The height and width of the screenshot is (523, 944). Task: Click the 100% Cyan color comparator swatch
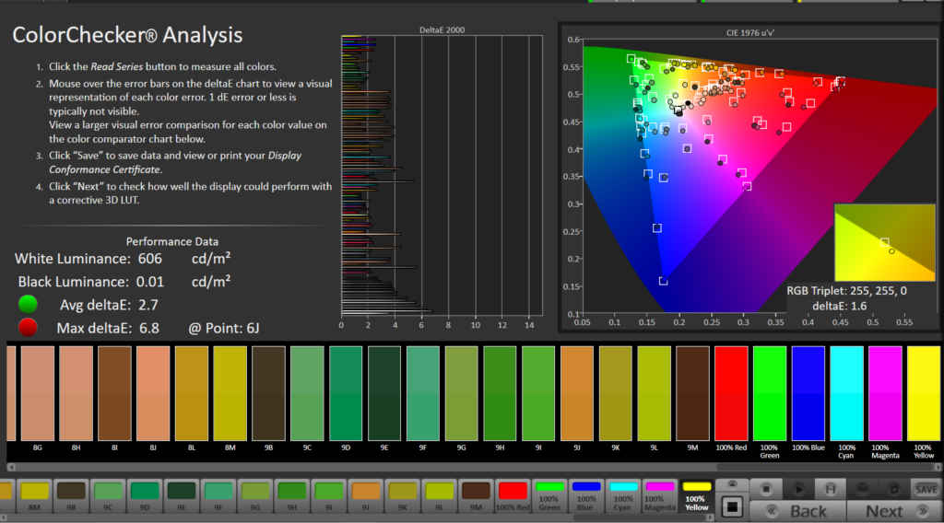click(846, 393)
